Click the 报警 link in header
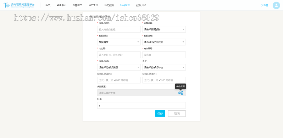The width and height of the screenshot is (283, 138). tap(266, 5)
